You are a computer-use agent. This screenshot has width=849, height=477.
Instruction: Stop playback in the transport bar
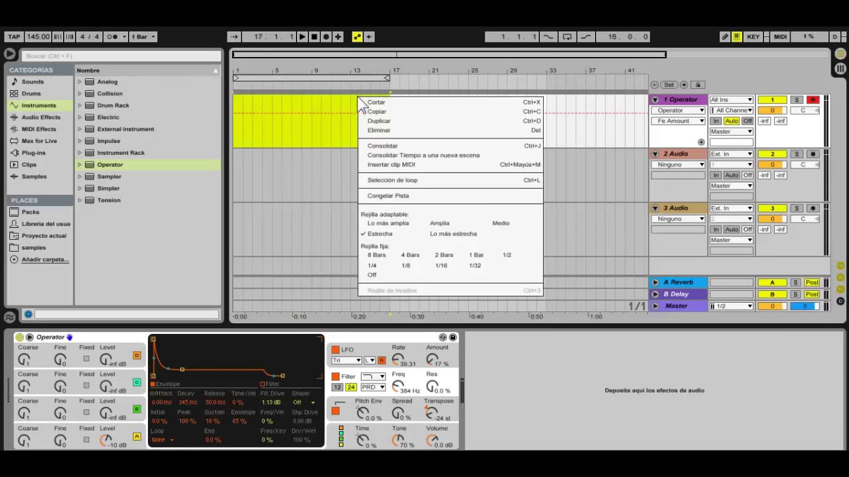(x=314, y=37)
